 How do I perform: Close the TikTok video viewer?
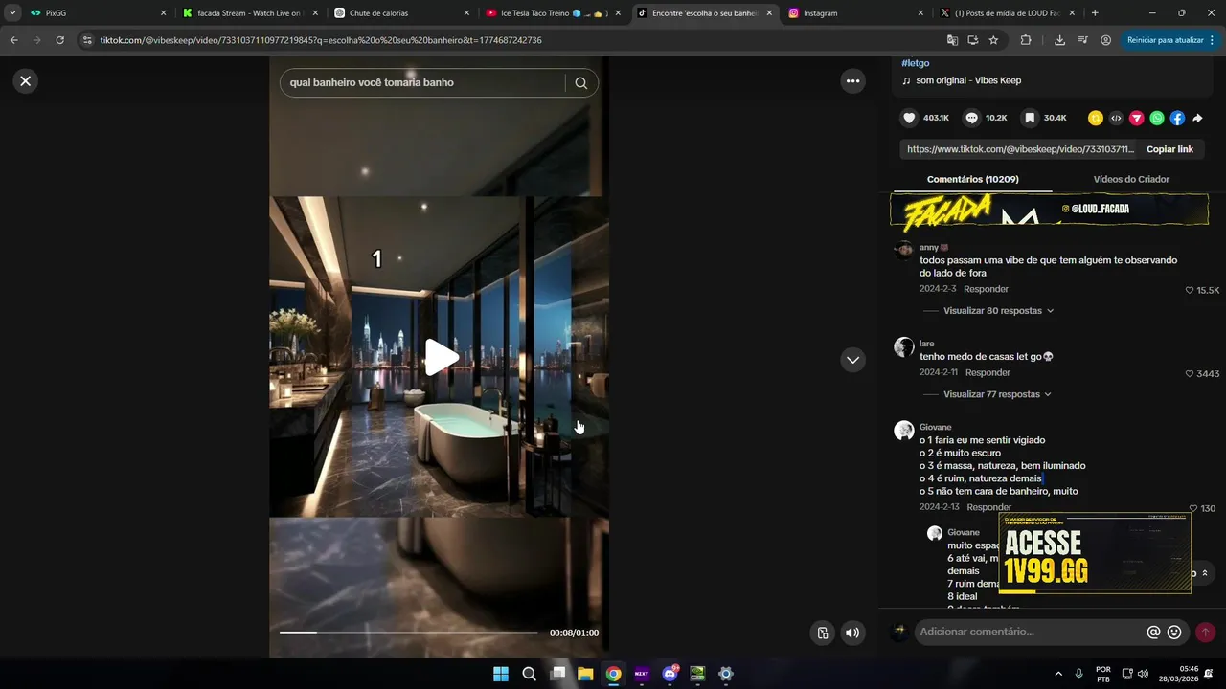[x=26, y=81]
